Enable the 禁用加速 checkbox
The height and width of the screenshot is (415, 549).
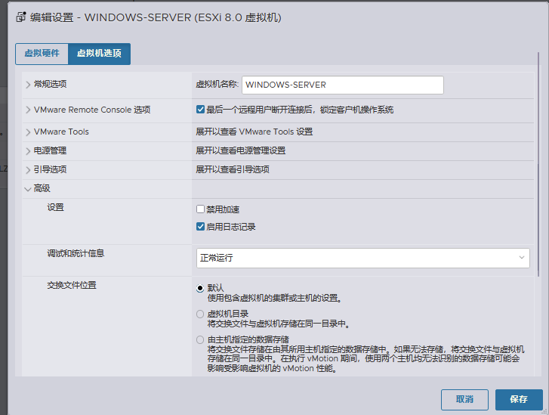[200, 209]
